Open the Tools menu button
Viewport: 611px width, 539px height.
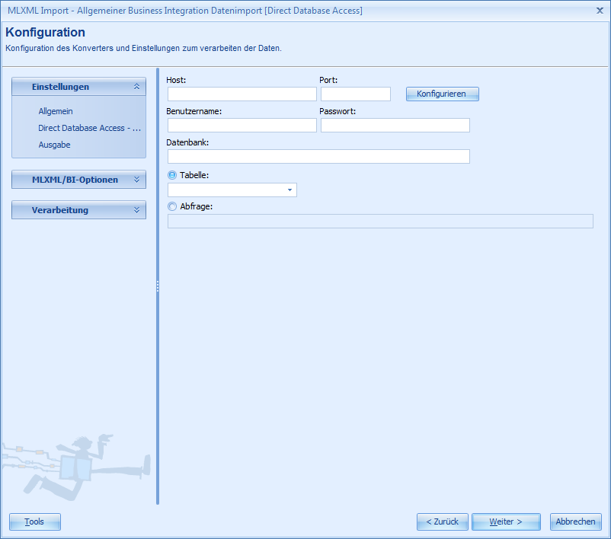34,521
